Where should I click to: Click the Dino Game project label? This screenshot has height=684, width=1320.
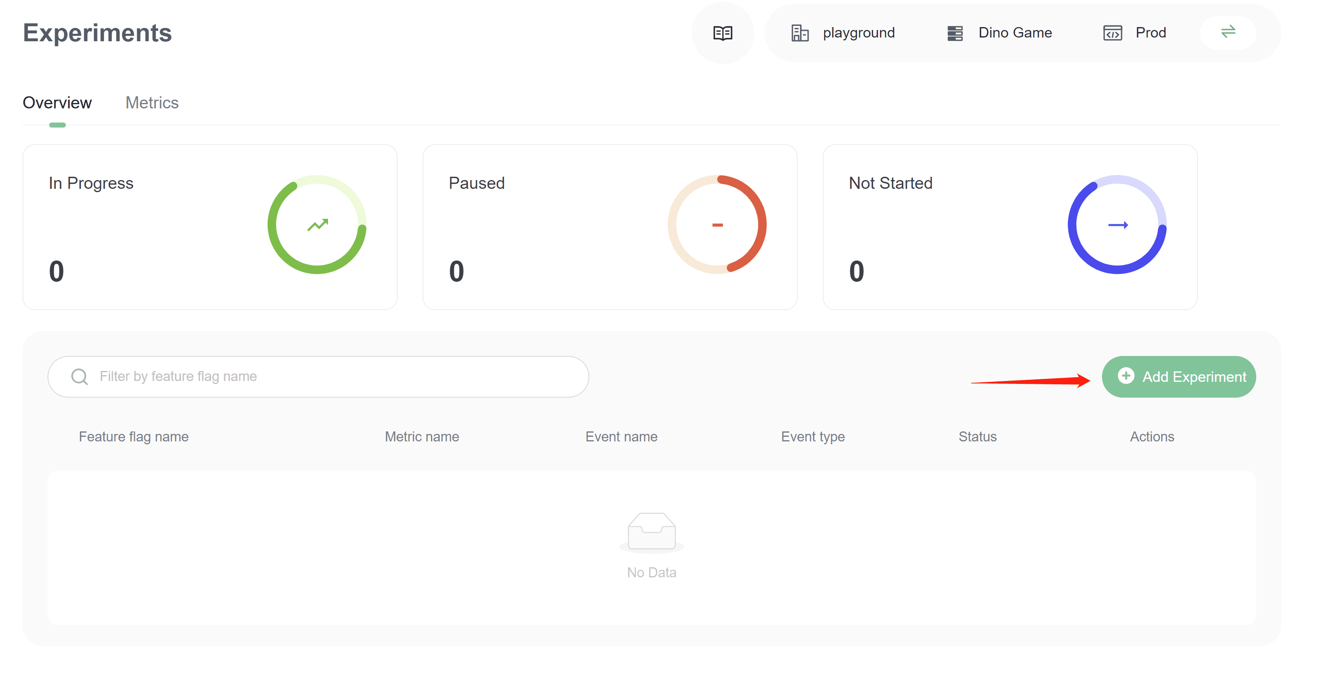tap(1014, 33)
